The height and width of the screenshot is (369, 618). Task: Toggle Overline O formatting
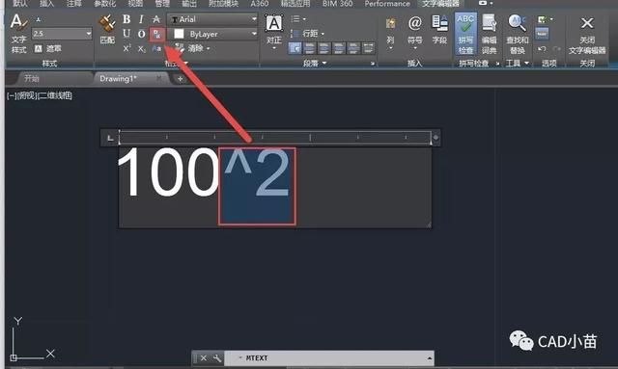tap(141, 34)
